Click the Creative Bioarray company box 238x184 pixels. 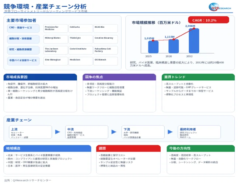coord(105,39)
